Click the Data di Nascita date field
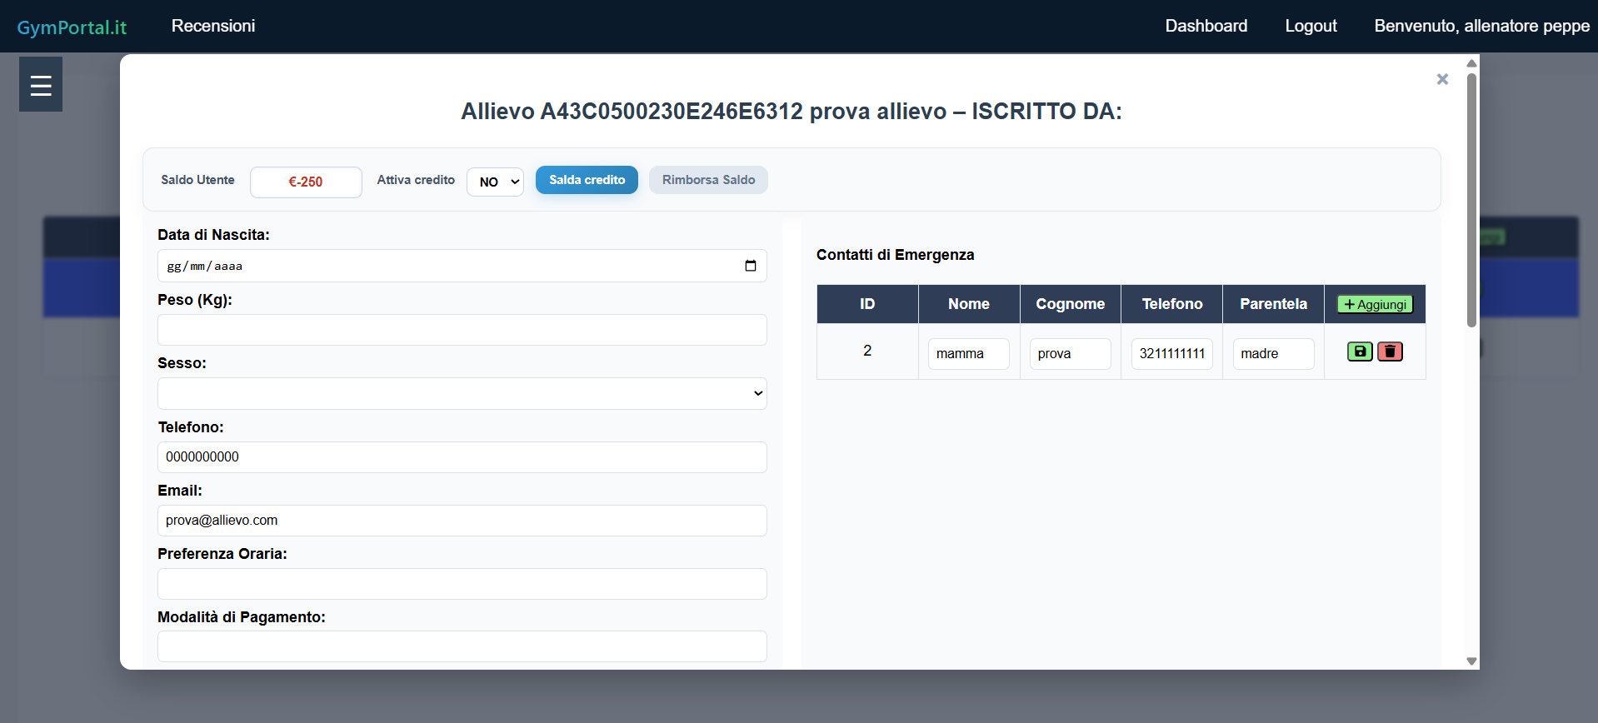Viewport: 1598px width, 723px height. coord(462,266)
